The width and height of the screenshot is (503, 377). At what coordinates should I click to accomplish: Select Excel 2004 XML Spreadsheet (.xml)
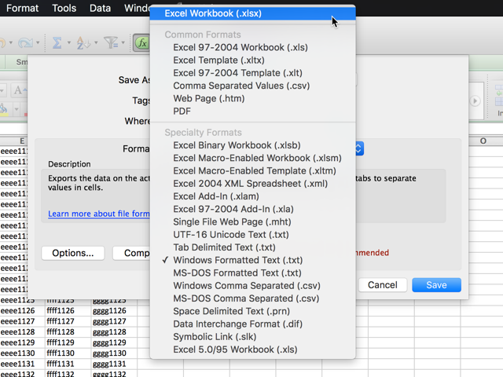point(253,184)
